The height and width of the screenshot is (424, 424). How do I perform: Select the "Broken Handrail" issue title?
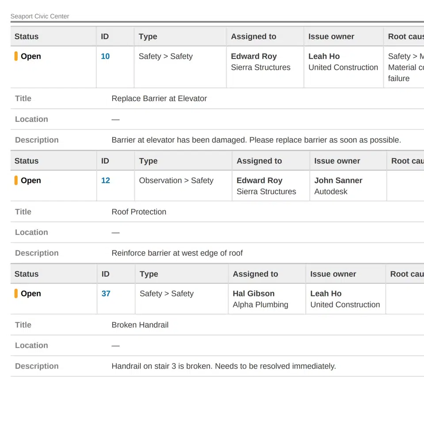(x=140, y=325)
